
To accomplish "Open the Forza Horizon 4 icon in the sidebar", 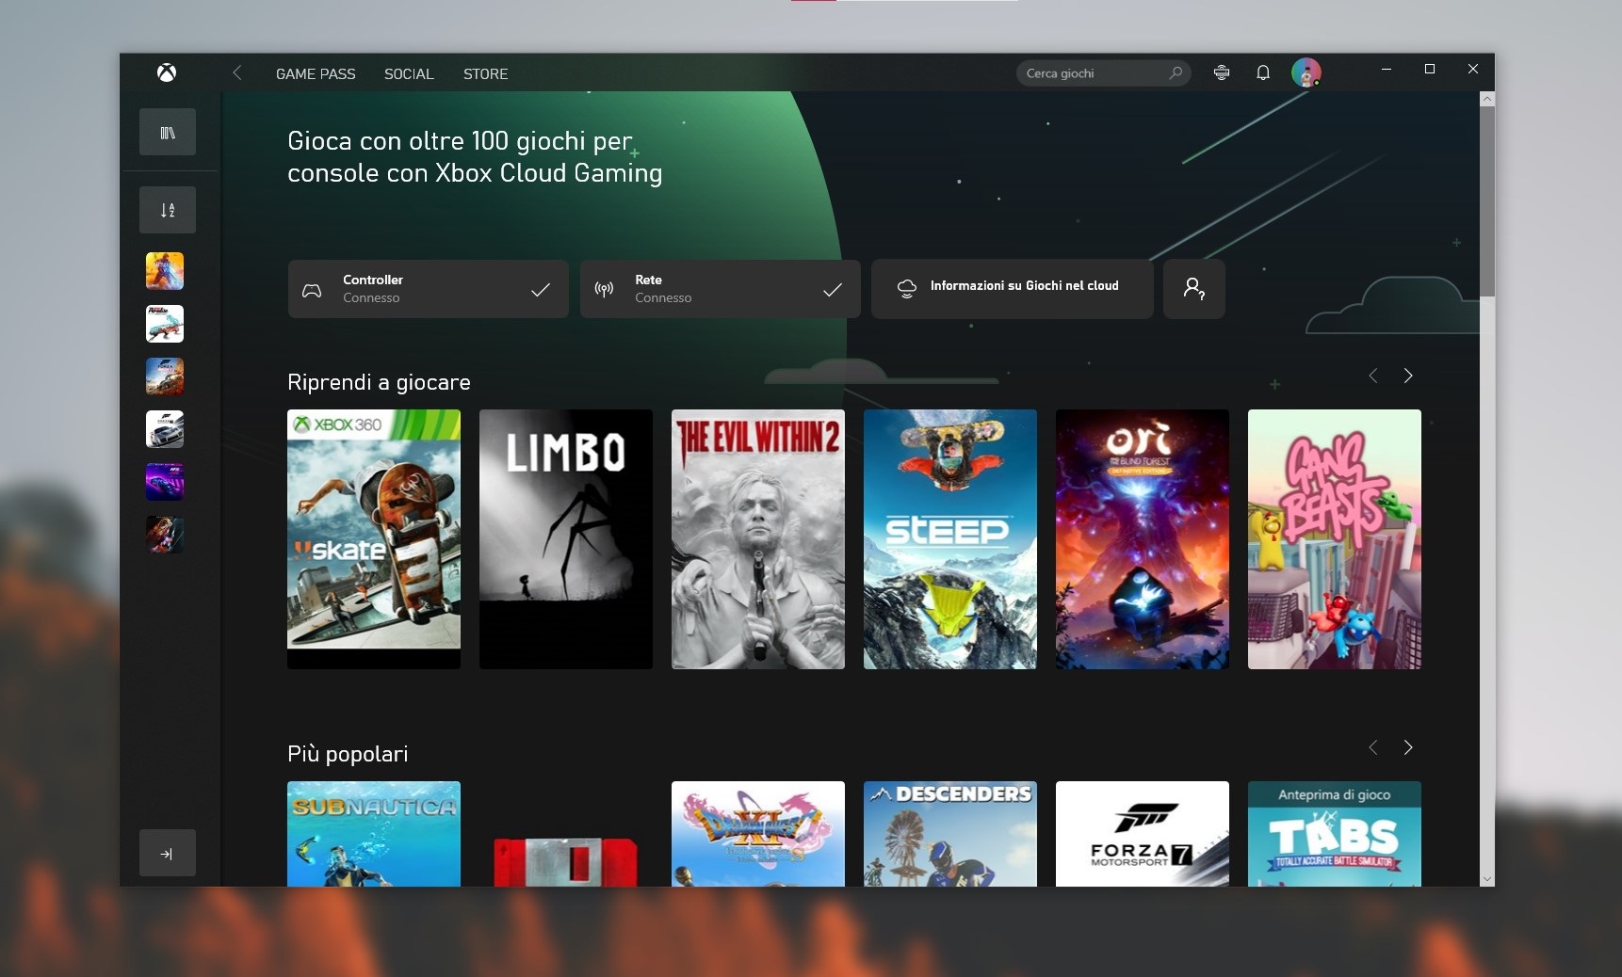I will click(165, 376).
